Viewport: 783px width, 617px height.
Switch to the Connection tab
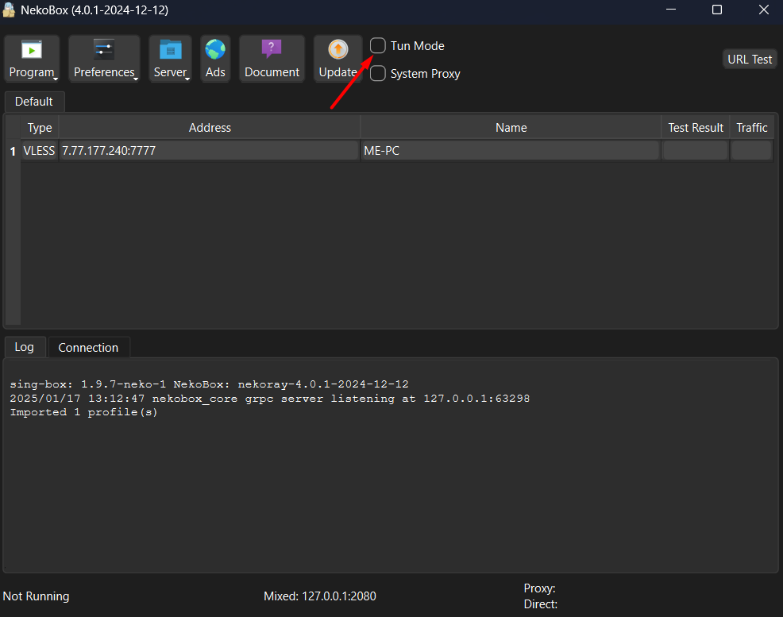tap(88, 348)
